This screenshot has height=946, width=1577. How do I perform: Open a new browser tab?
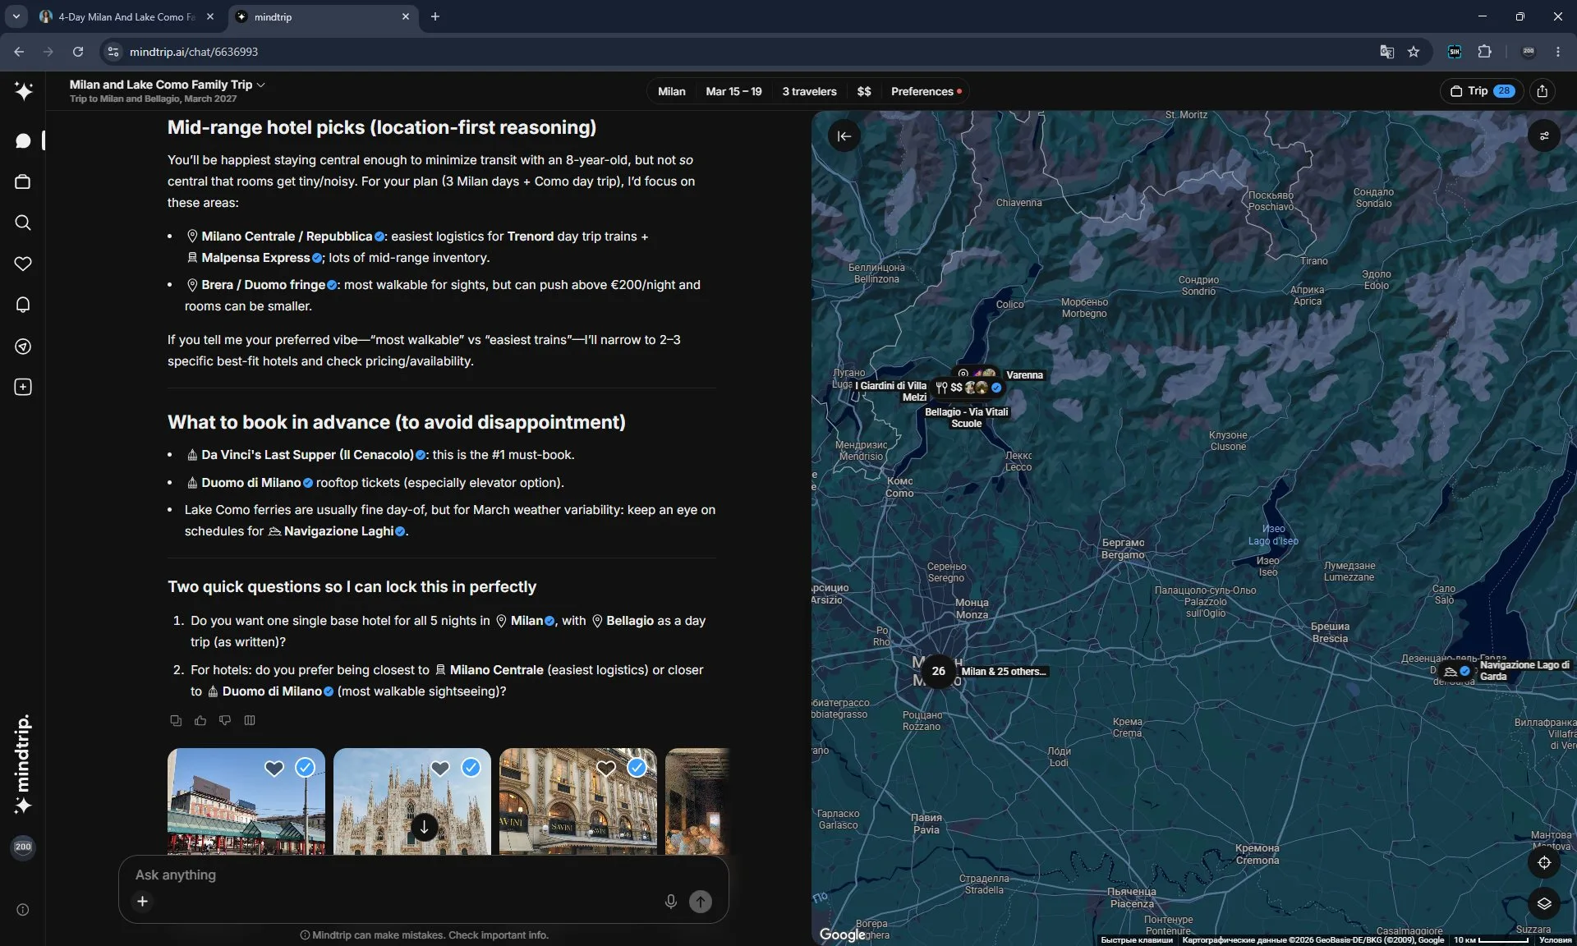click(x=435, y=16)
